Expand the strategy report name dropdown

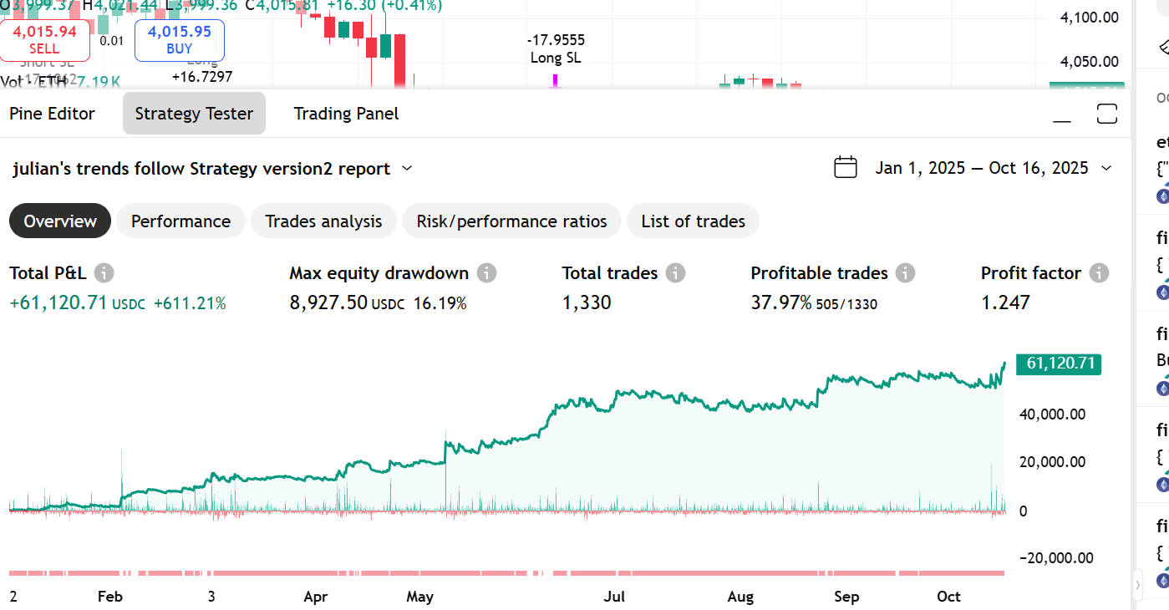[407, 169]
